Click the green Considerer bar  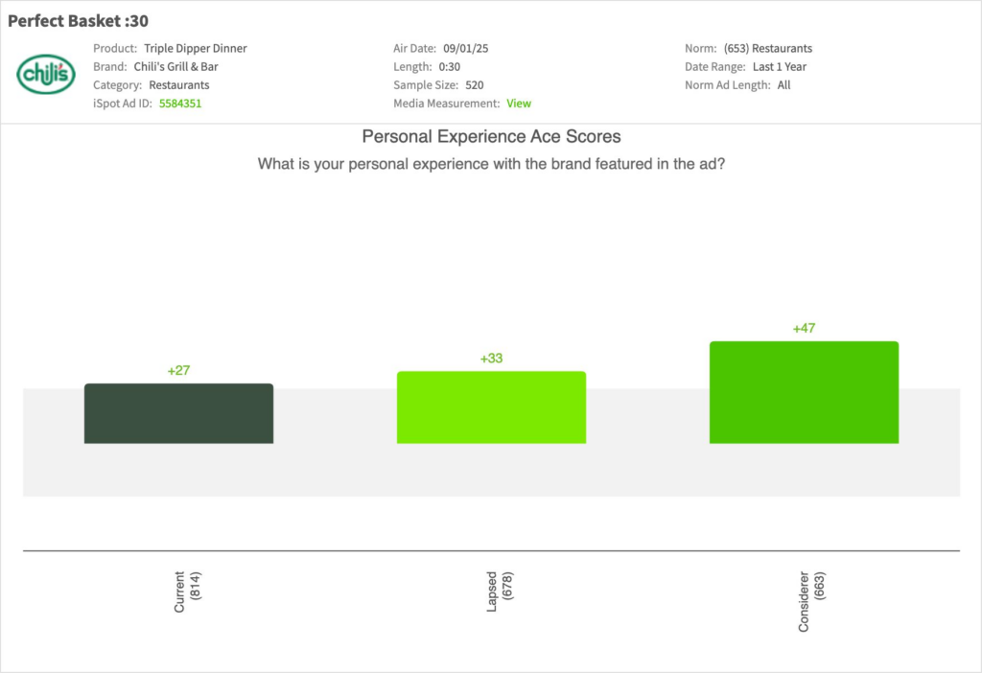804,392
